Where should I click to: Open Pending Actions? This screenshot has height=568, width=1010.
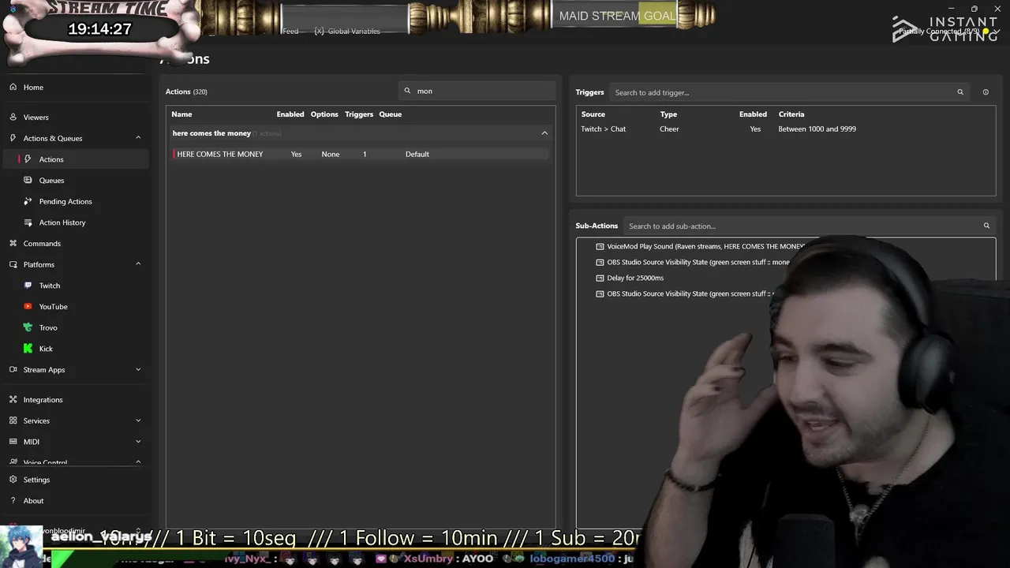pyautogui.click(x=65, y=201)
